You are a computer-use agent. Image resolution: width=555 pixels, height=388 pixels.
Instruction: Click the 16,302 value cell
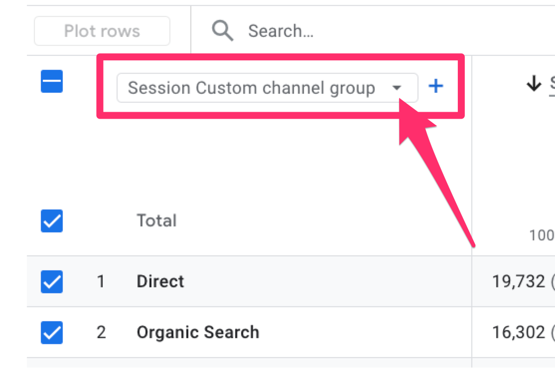click(x=519, y=333)
